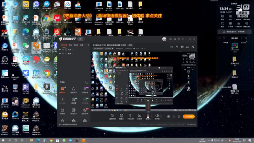Add new scene with plus button
The width and height of the screenshot is (254, 143).
[x=88, y=45]
